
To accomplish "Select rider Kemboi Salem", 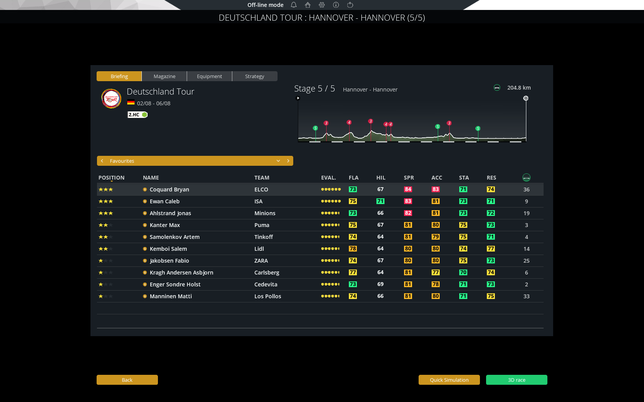I will pos(168,249).
